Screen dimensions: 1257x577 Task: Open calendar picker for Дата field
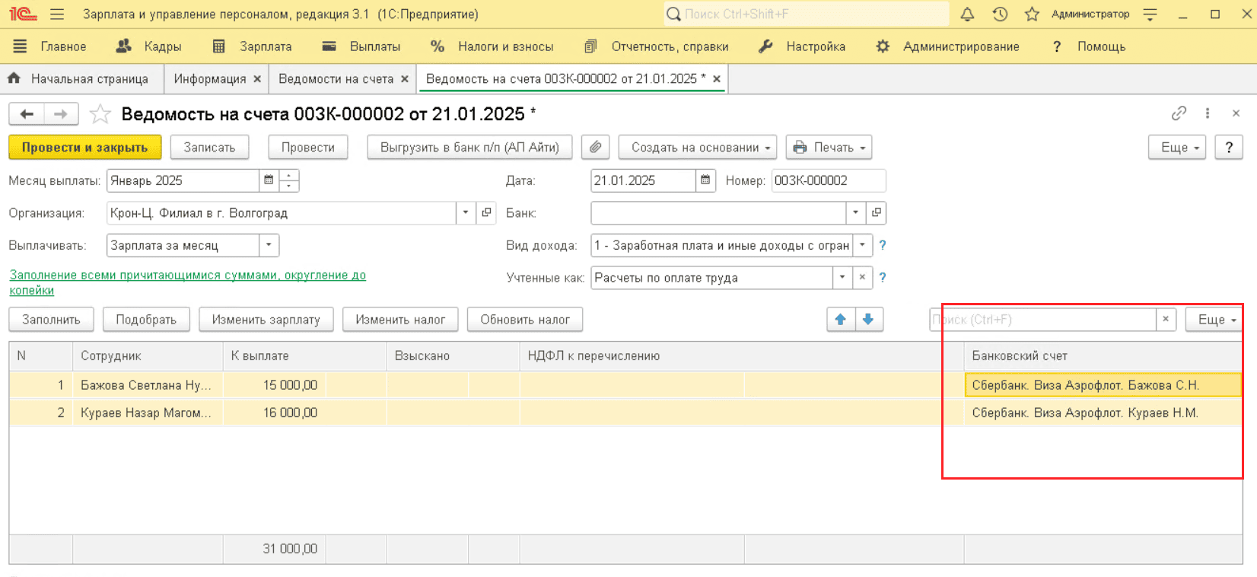tap(705, 181)
